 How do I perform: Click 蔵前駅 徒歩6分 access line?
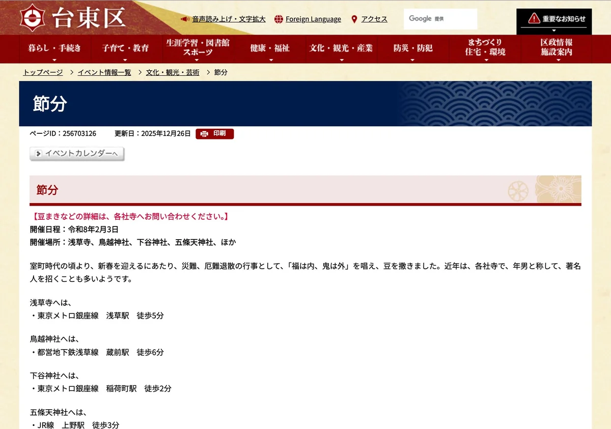(x=97, y=352)
